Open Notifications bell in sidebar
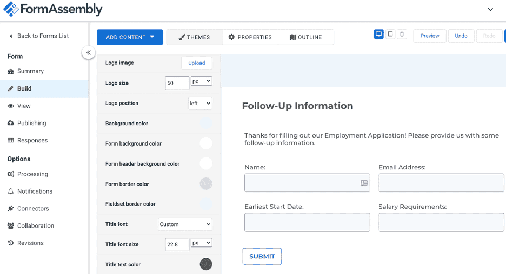506x274 pixels. (x=35, y=191)
